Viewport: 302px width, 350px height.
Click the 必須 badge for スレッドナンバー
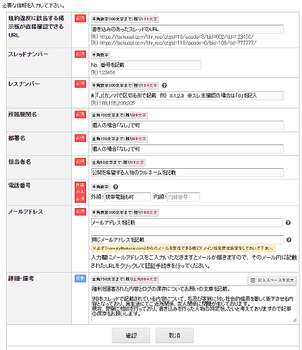coord(80,54)
